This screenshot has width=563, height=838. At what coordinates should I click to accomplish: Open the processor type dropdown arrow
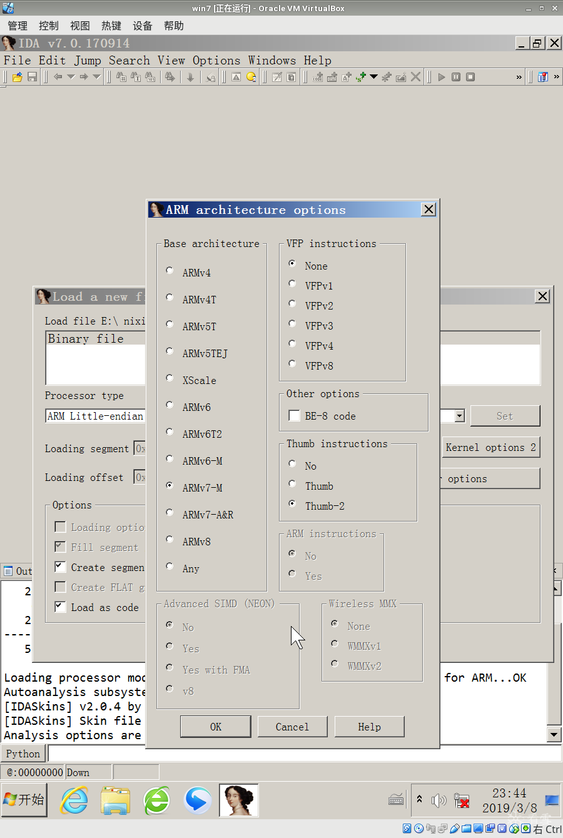(x=460, y=416)
